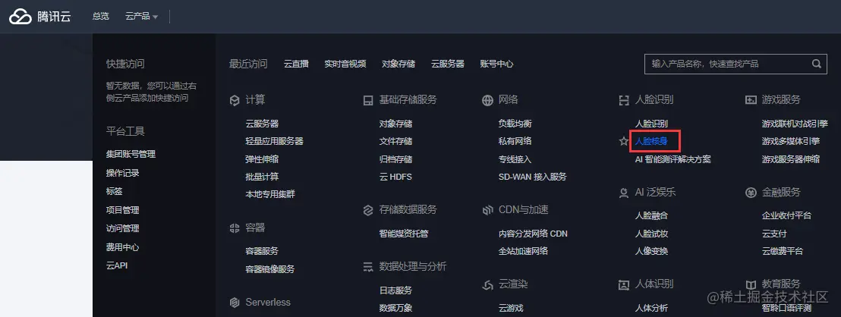Open SD-WAN 接入服务 product
This screenshot has width=841, height=317.
[532, 177]
